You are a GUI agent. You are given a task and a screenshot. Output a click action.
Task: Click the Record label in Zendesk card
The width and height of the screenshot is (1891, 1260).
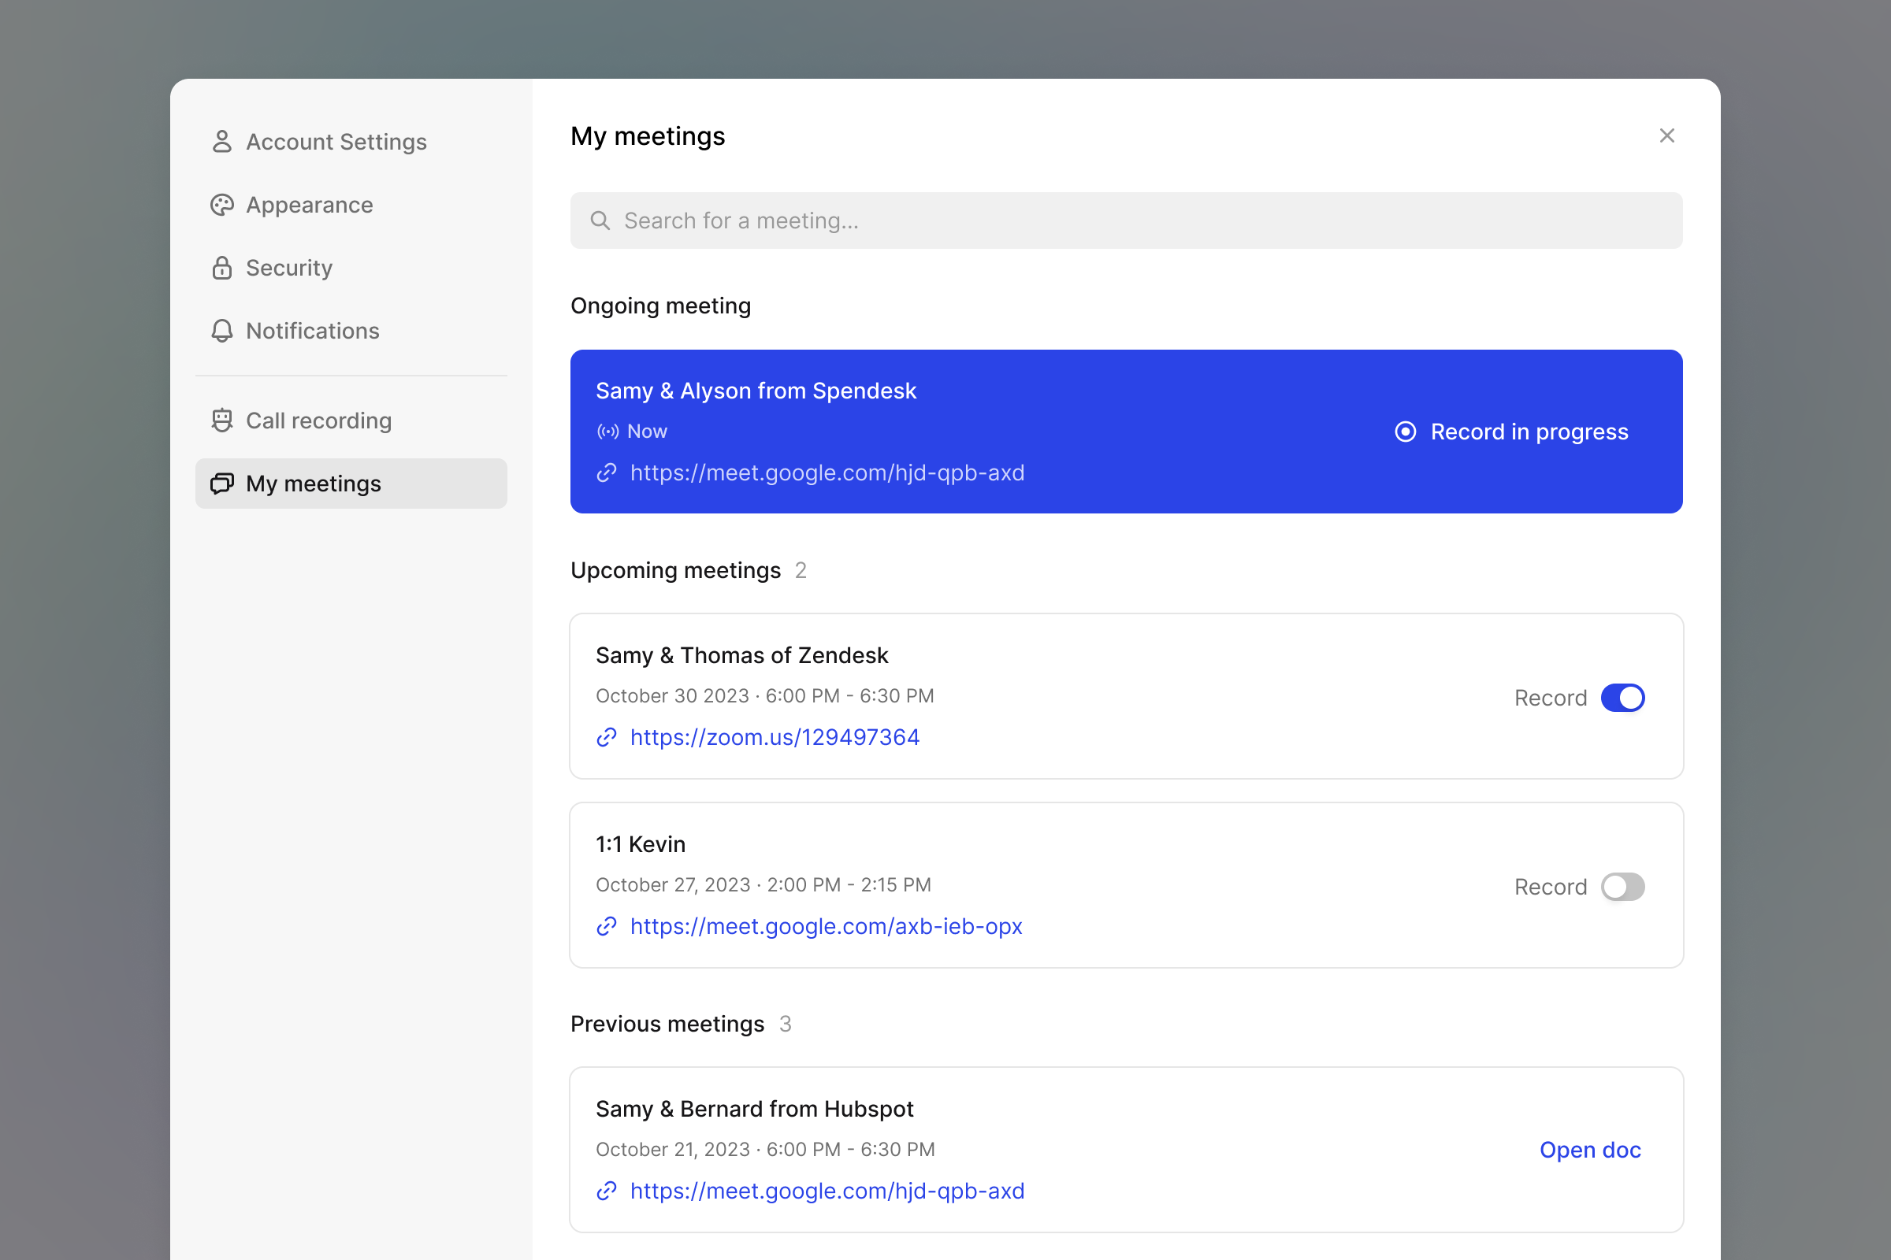(x=1551, y=698)
